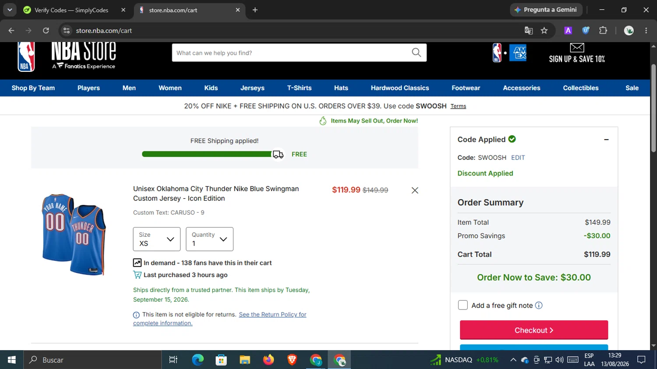Open the Size XS dropdown
This screenshot has height=369, width=657.
coord(157,239)
